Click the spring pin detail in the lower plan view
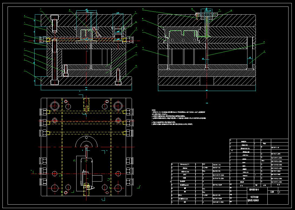The width and height of the screenshot is (295, 210). (87, 187)
